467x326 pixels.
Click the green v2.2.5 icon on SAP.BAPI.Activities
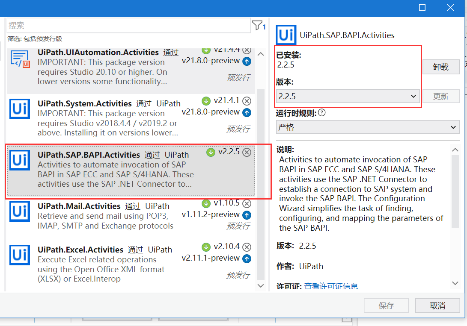pos(210,152)
